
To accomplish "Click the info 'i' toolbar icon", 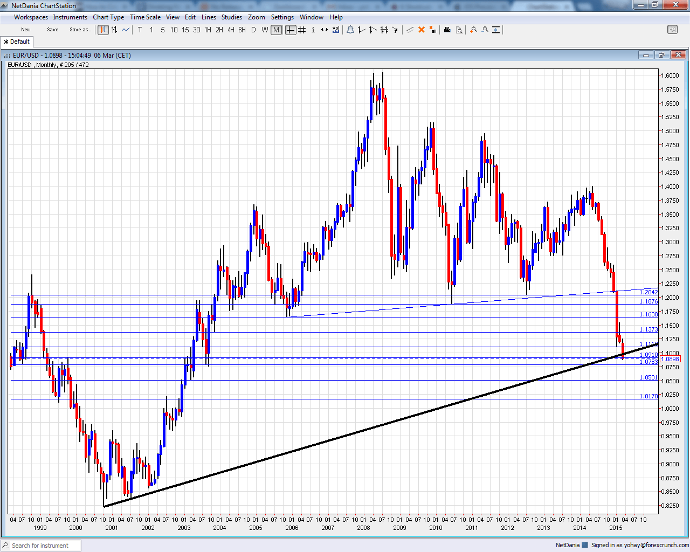I will coord(313,30).
